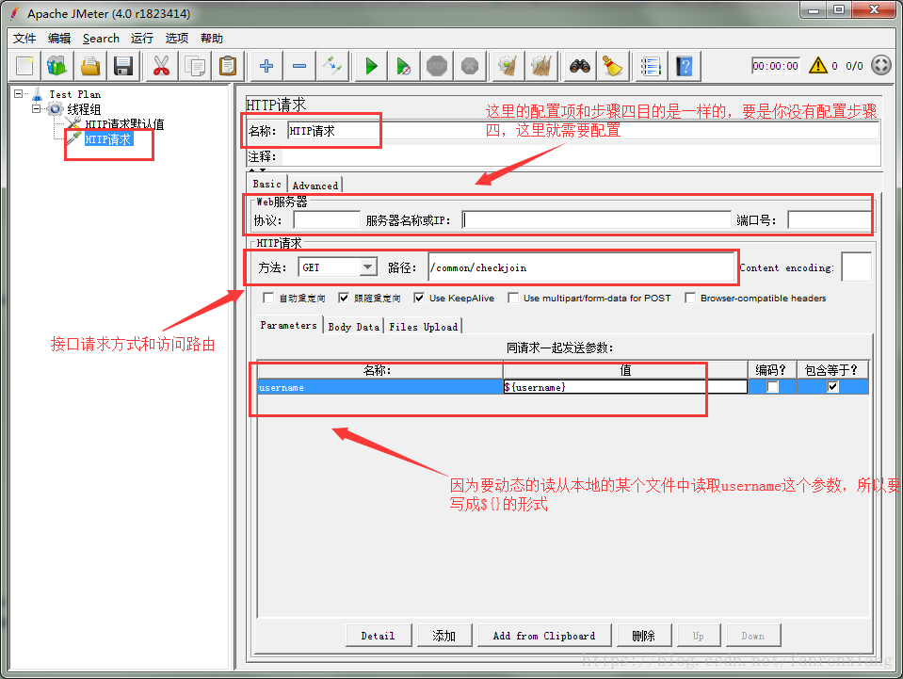This screenshot has height=679, width=903.
Task: Click the Search binoculars icon
Action: pos(579,66)
